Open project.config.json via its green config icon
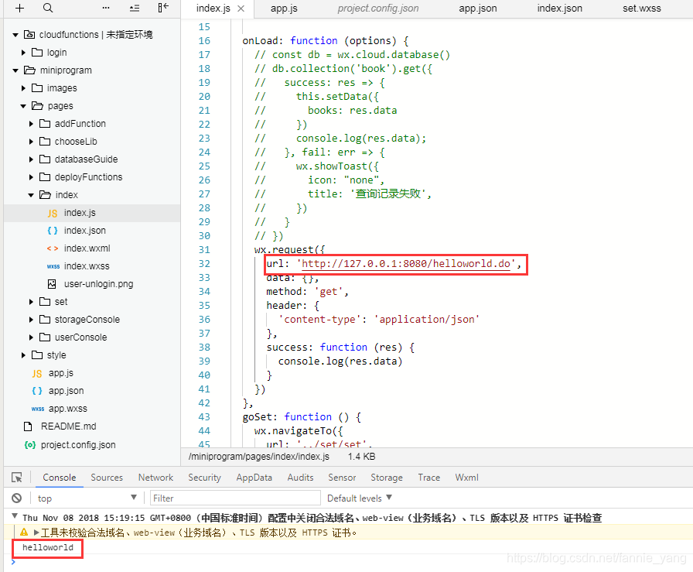The image size is (693, 572). 29,444
